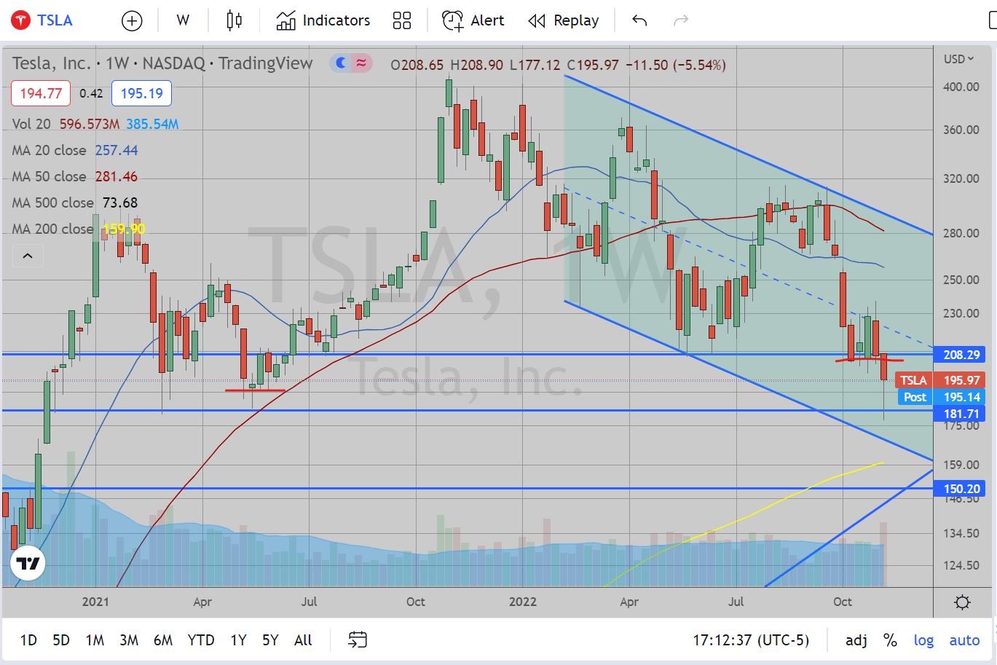
Task: Click the TSLA 195.97 last price label
Action: coord(940,380)
